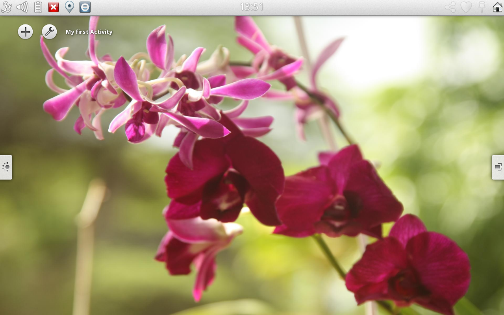Click the heart favorite icon
The height and width of the screenshot is (315, 504).
click(466, 7)
